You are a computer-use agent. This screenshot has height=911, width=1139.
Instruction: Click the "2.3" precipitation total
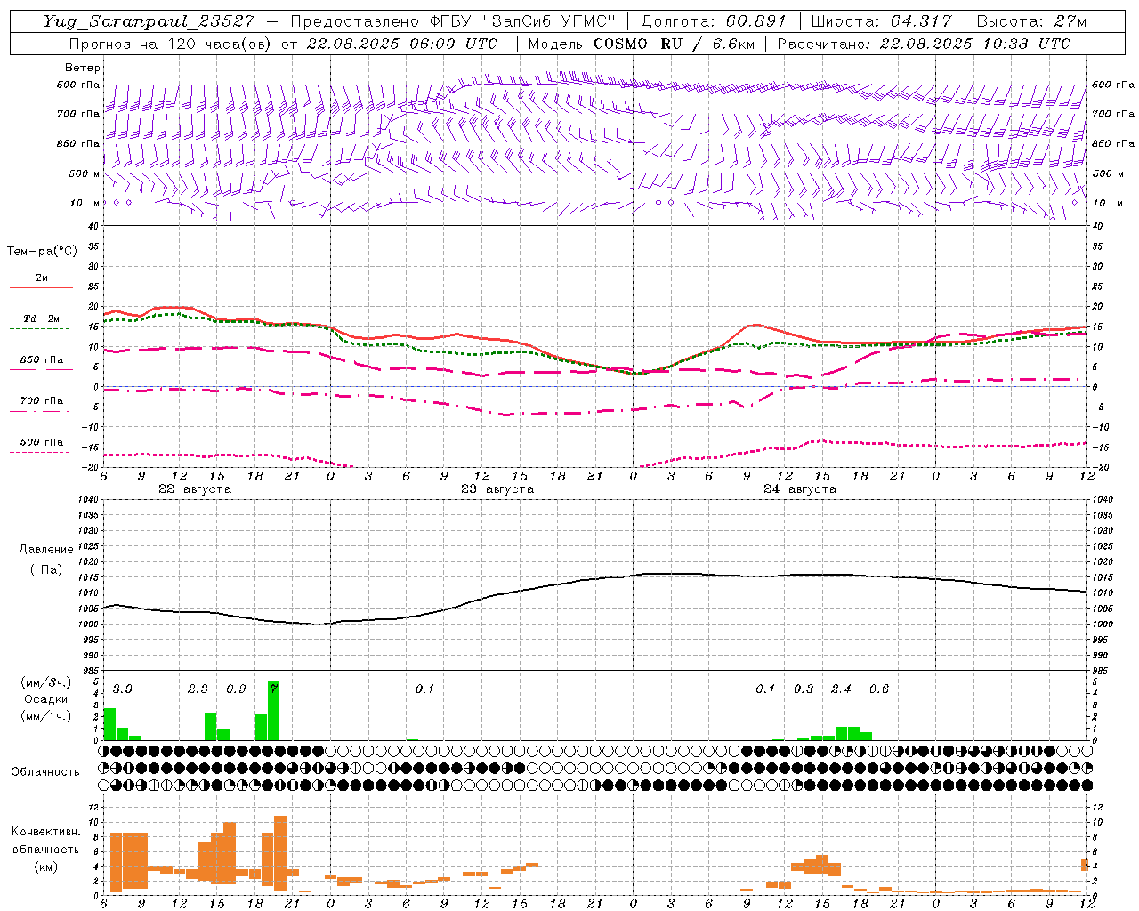pyautogui.click(x=198, y=689)
